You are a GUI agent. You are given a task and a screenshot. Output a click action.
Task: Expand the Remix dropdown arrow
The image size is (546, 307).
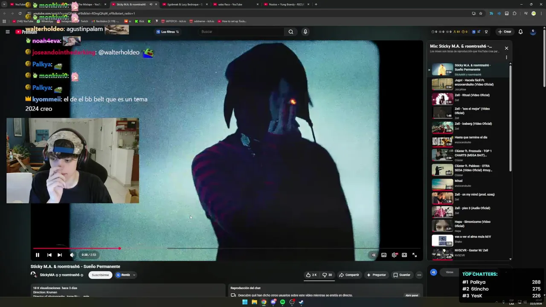pyautogui.click(x=134, y=275)
